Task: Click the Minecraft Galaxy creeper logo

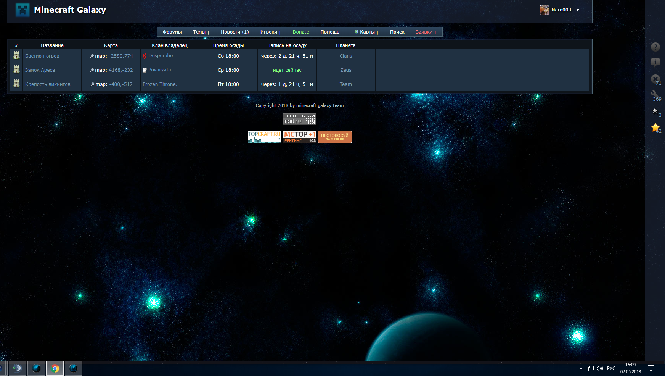Action: [x=22, y=10]
